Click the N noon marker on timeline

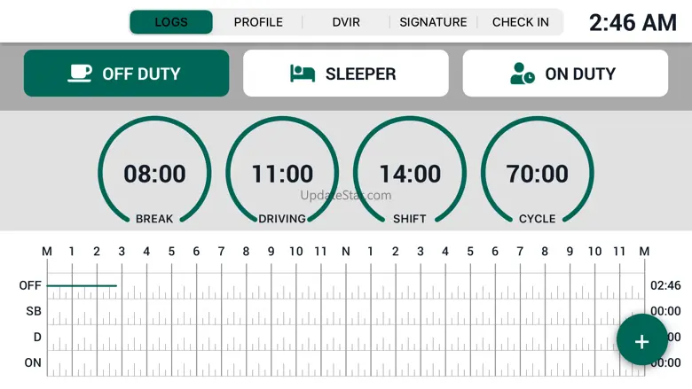346,252
